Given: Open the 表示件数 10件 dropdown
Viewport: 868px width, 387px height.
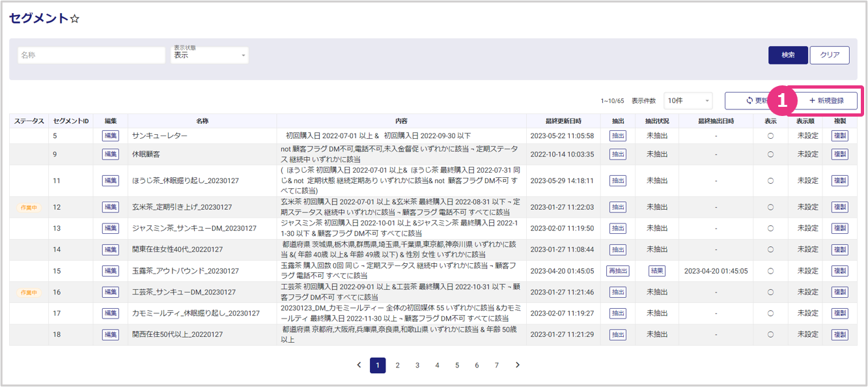Looking at the screenshot, I should 688,101.
